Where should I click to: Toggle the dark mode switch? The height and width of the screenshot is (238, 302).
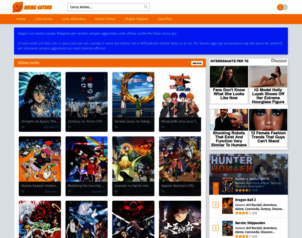pos(283,7)
